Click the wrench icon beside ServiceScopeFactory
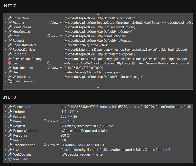The height and width of the screenshot is (166, 196). [10, 59]
